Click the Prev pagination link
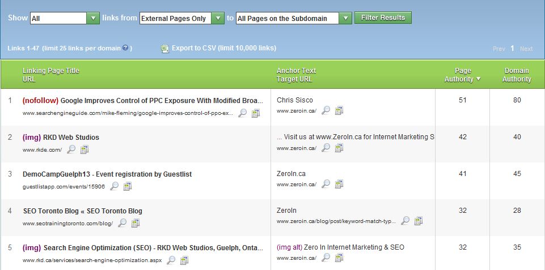The width and height of the screenshot is (545, 270). [498, 49]
